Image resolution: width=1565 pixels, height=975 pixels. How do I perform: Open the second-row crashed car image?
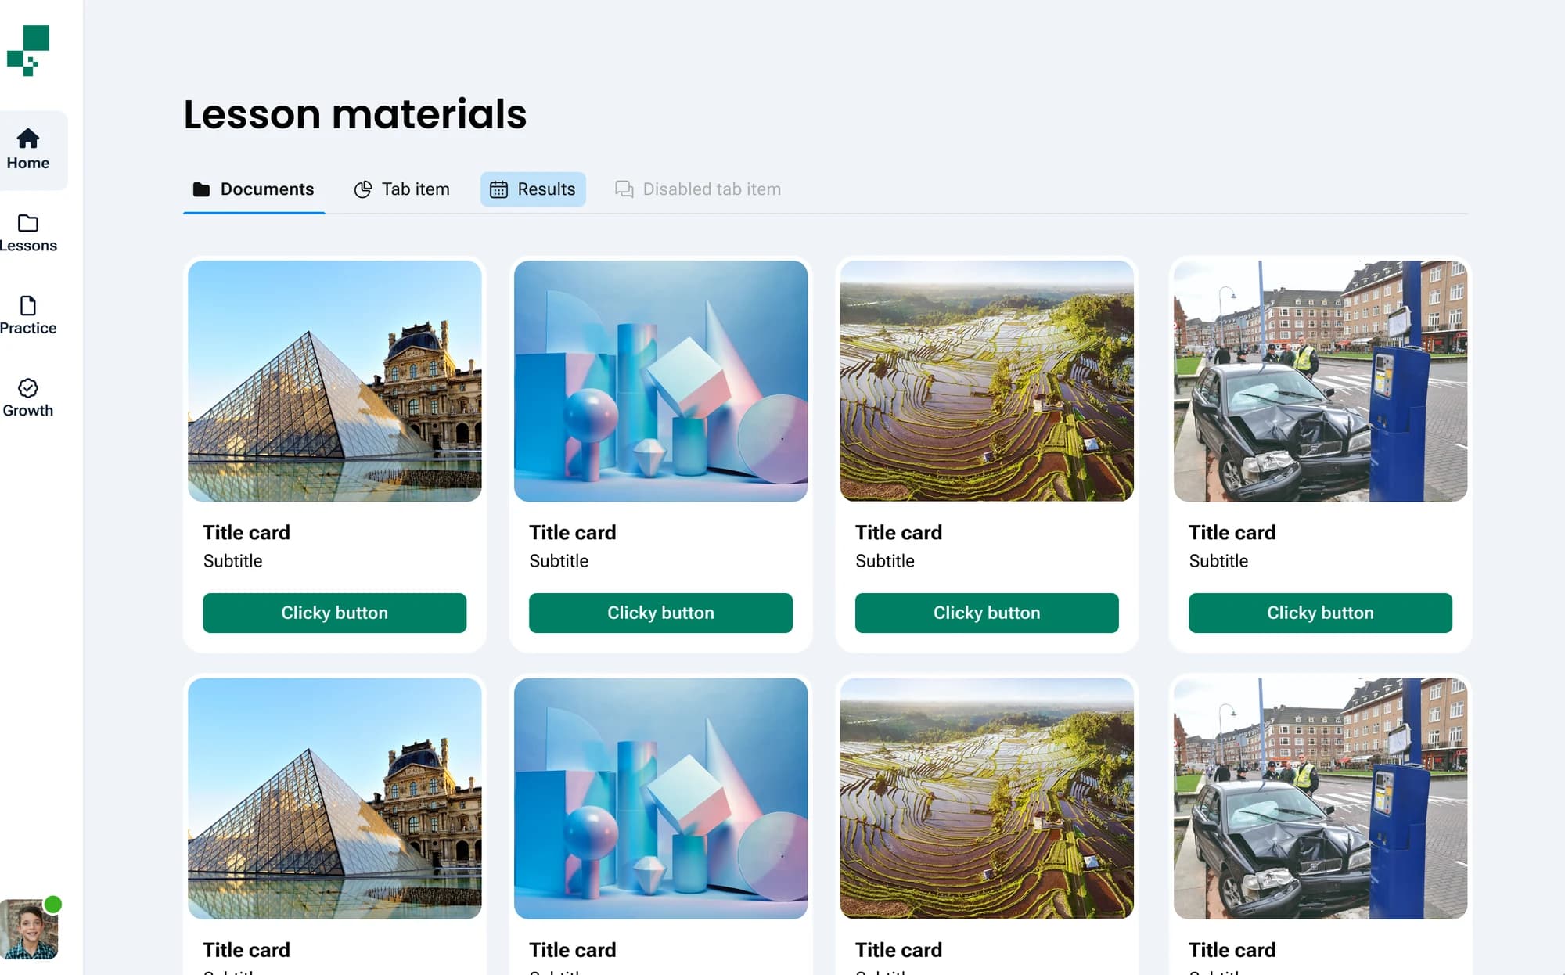point(1320,798)
